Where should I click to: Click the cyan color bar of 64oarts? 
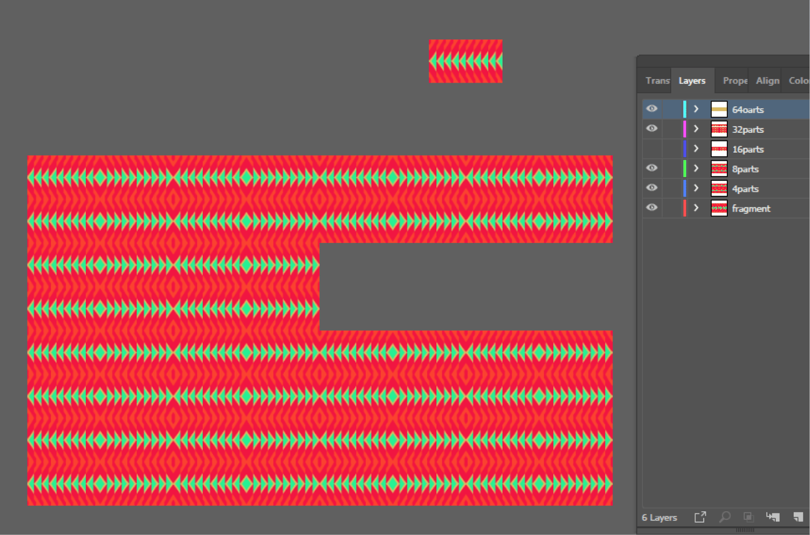click(685, 109)
